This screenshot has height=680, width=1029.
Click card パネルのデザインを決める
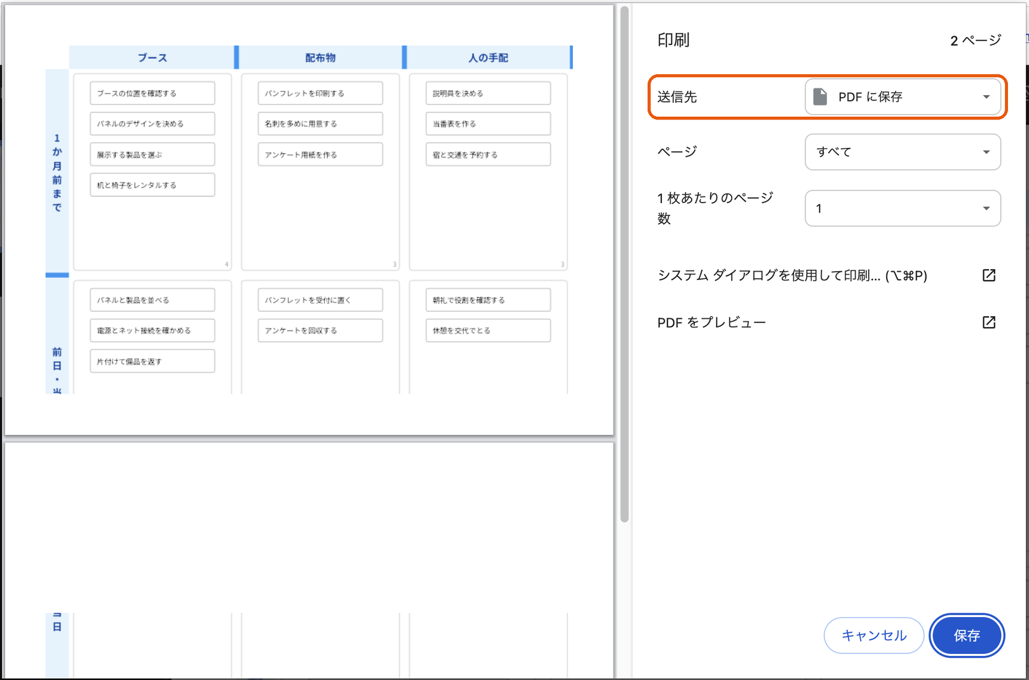152,124
